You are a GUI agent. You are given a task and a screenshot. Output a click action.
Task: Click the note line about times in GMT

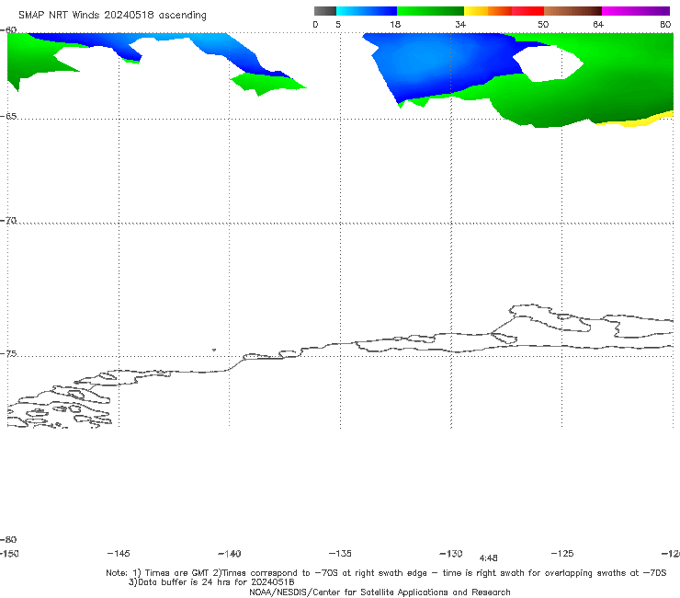386,573
